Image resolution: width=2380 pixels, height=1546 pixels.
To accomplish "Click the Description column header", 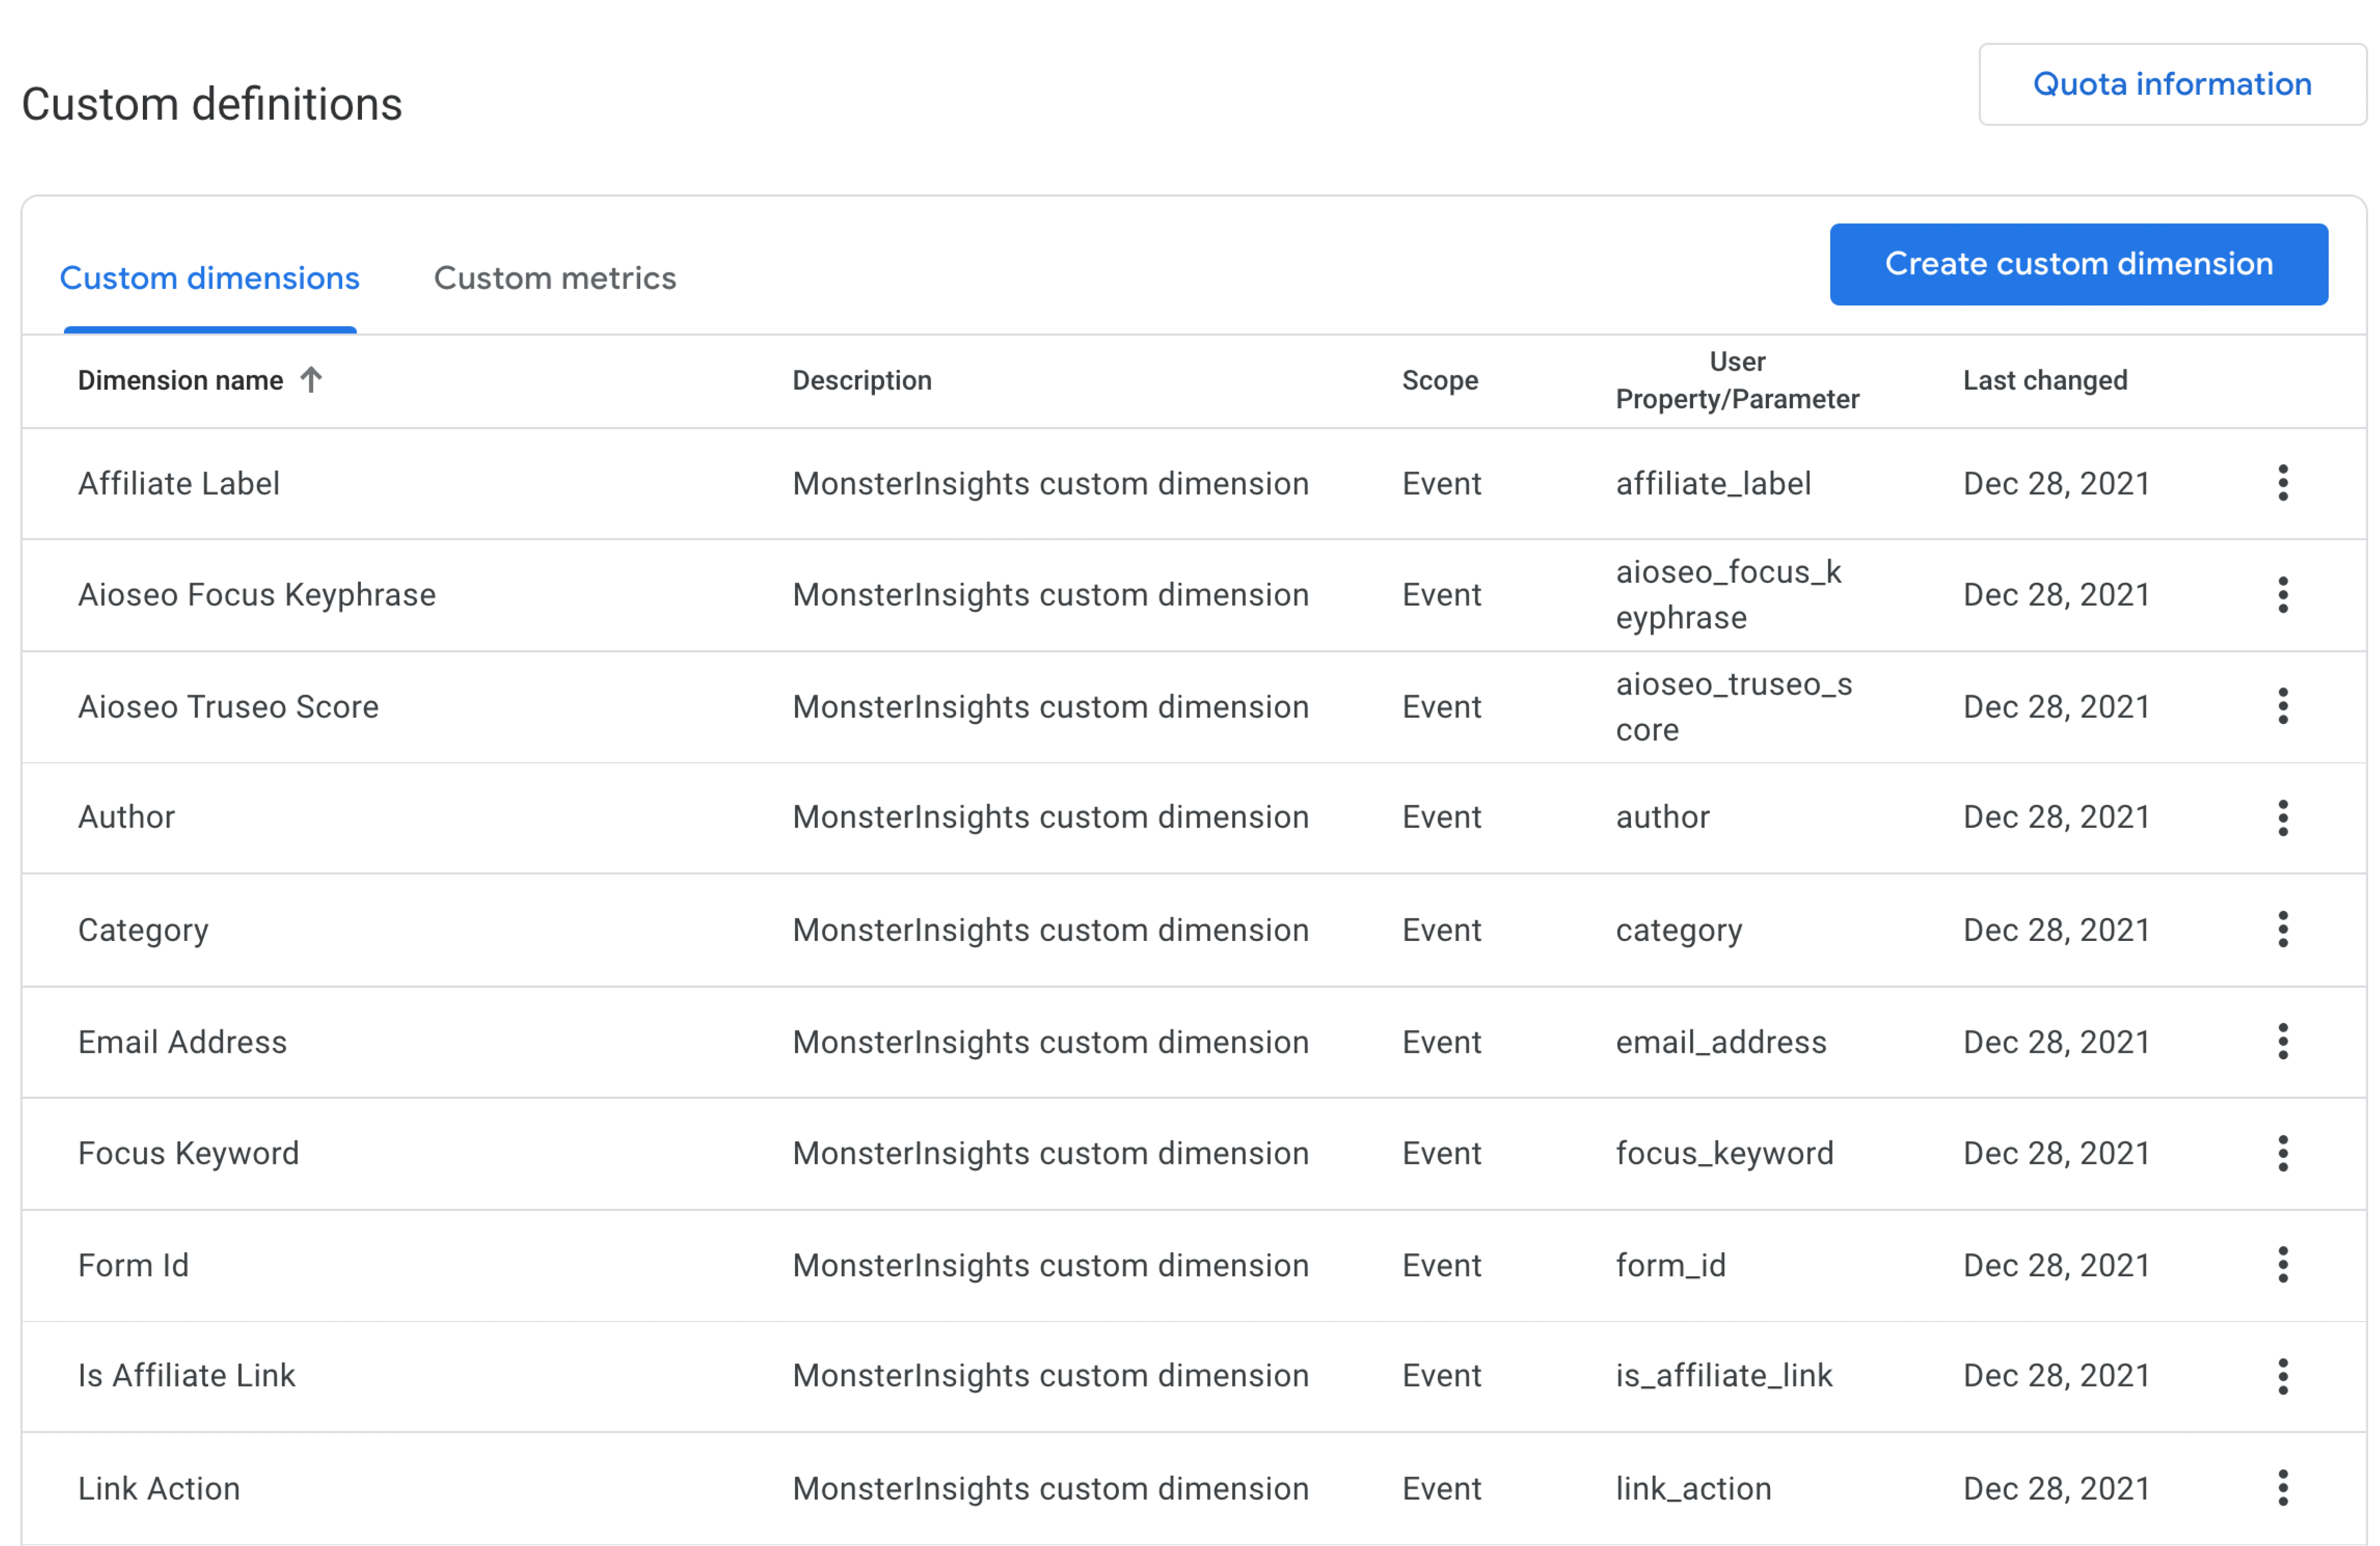I will click(x=861, y=381).
